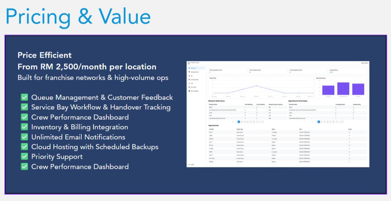Click the peak point of the Total Visitor line

click(256, 86)
